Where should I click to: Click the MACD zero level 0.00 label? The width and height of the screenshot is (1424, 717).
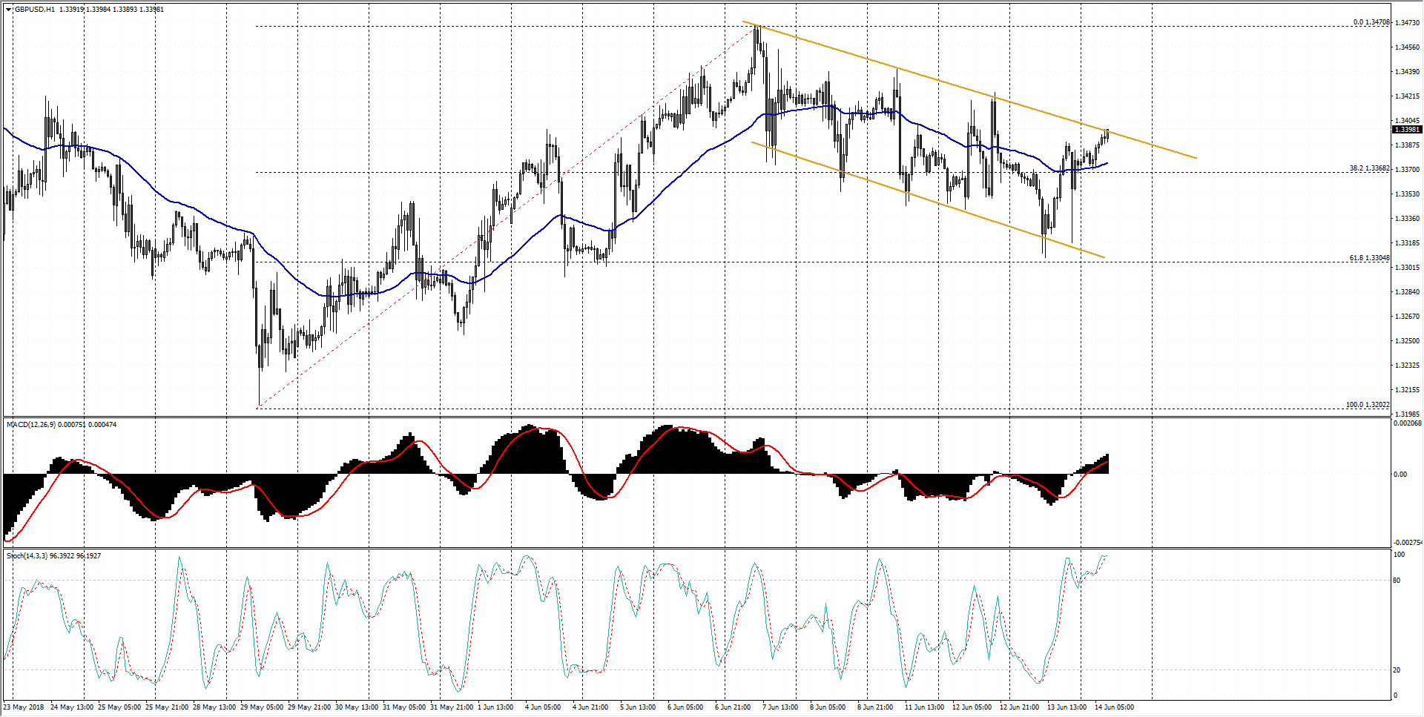[x=1400, y=475]
